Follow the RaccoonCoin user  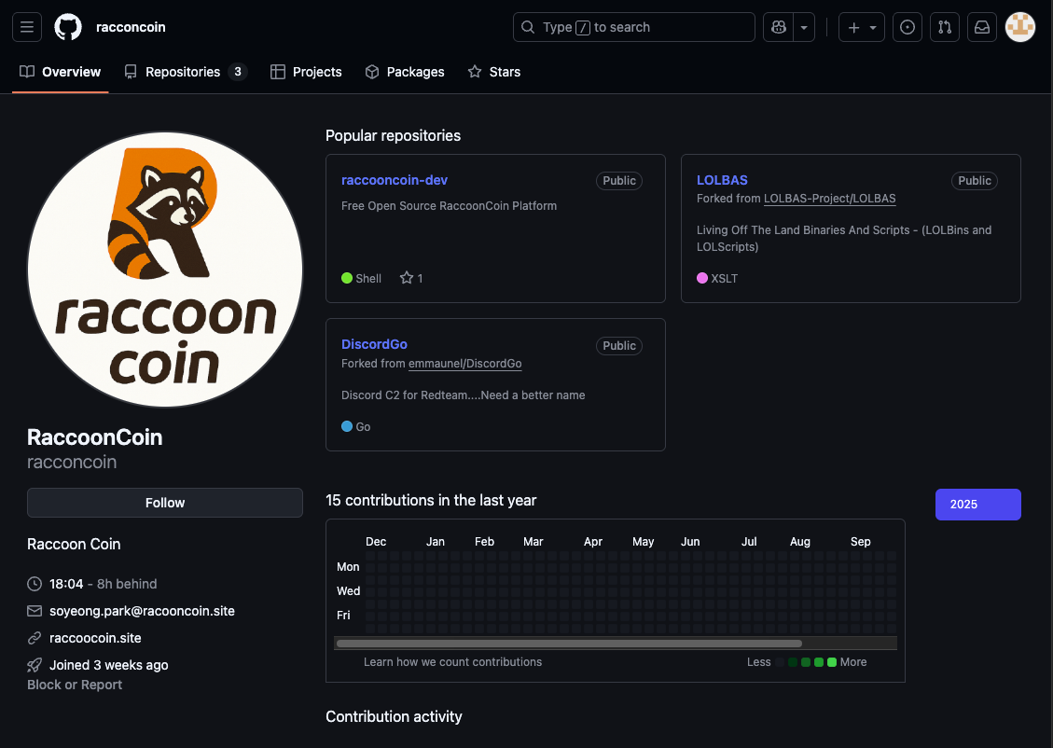point(164,503)
